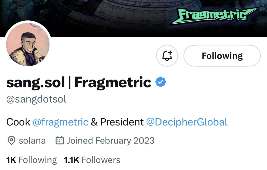This screenshot has width=267, height=170.
Task: Click the ampersand in the bio line
Action: coord(94,122)
